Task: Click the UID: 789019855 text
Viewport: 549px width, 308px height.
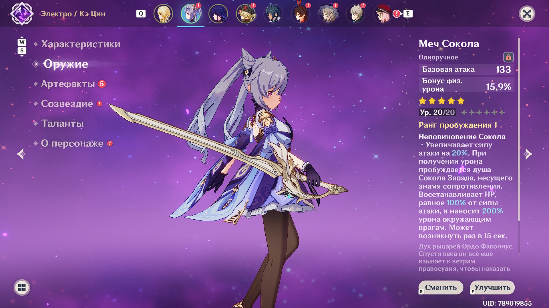Action: click(x=507, y=303)
